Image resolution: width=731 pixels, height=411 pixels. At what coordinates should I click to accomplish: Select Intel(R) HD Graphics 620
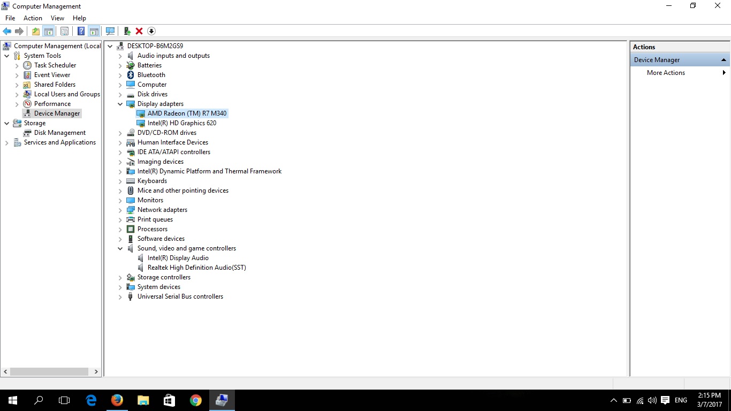click(x=182, y=123)
